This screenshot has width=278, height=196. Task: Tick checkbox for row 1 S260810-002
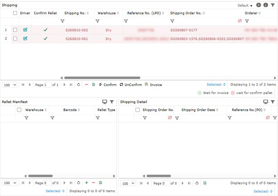pyautogui.click(x=15, y=30)
